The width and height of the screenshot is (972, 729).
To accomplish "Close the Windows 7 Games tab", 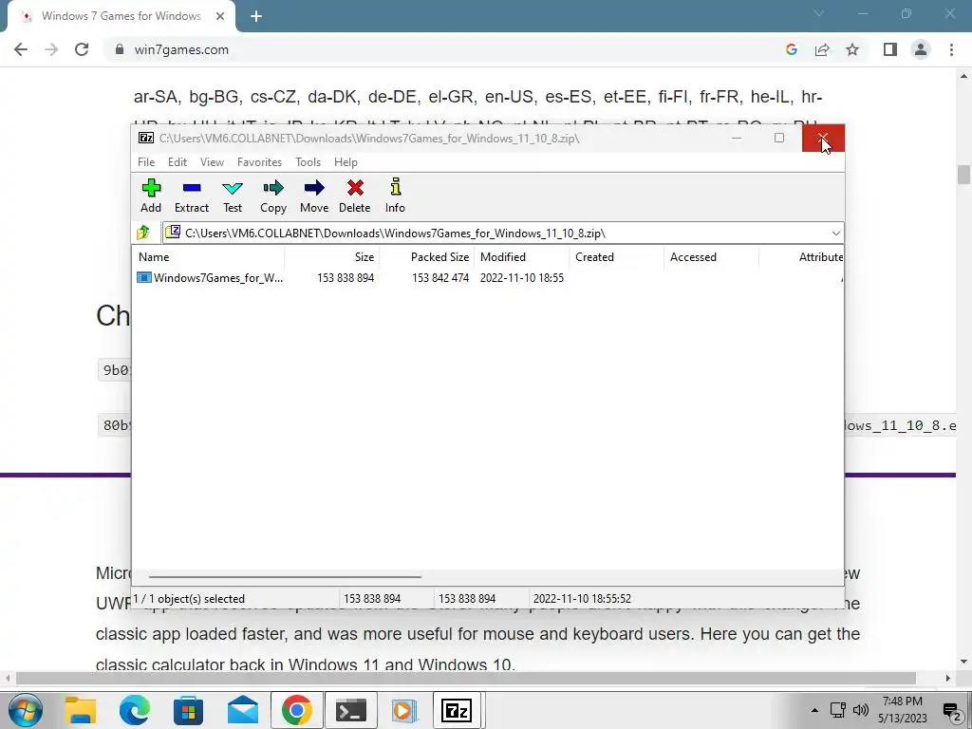I will [220, 16].
